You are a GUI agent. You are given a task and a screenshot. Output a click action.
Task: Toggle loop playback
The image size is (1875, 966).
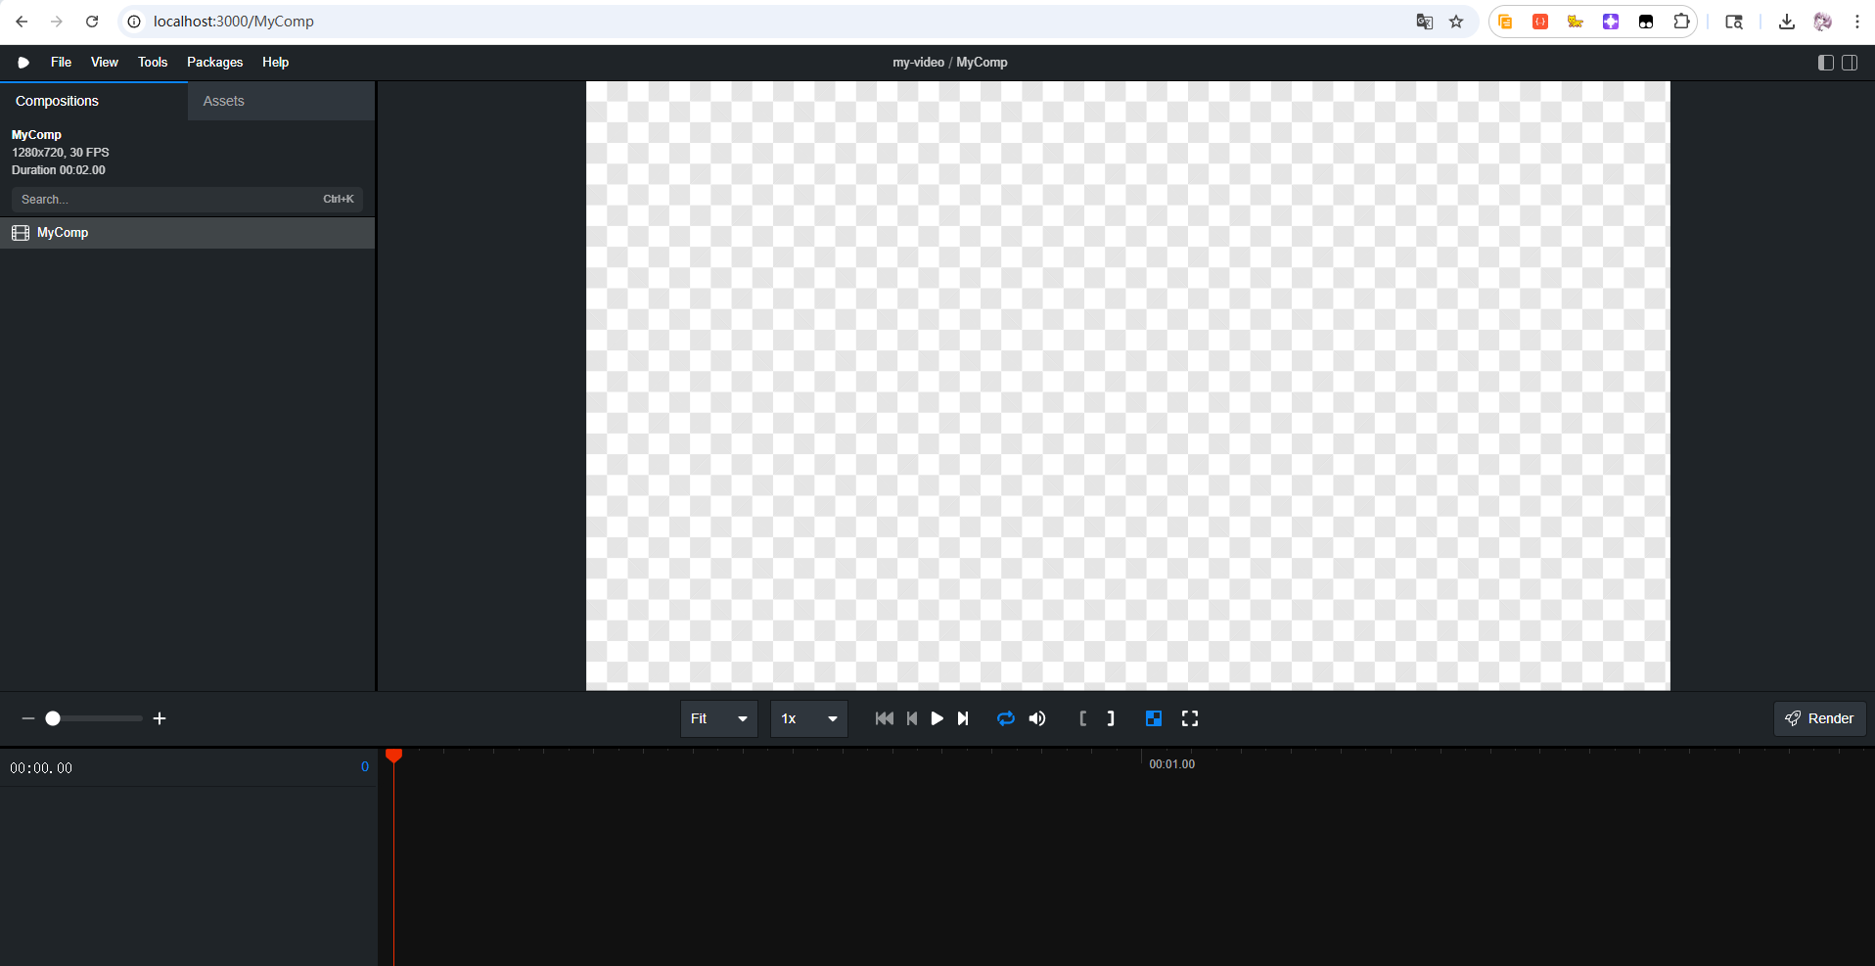(x=1006, y=718)
